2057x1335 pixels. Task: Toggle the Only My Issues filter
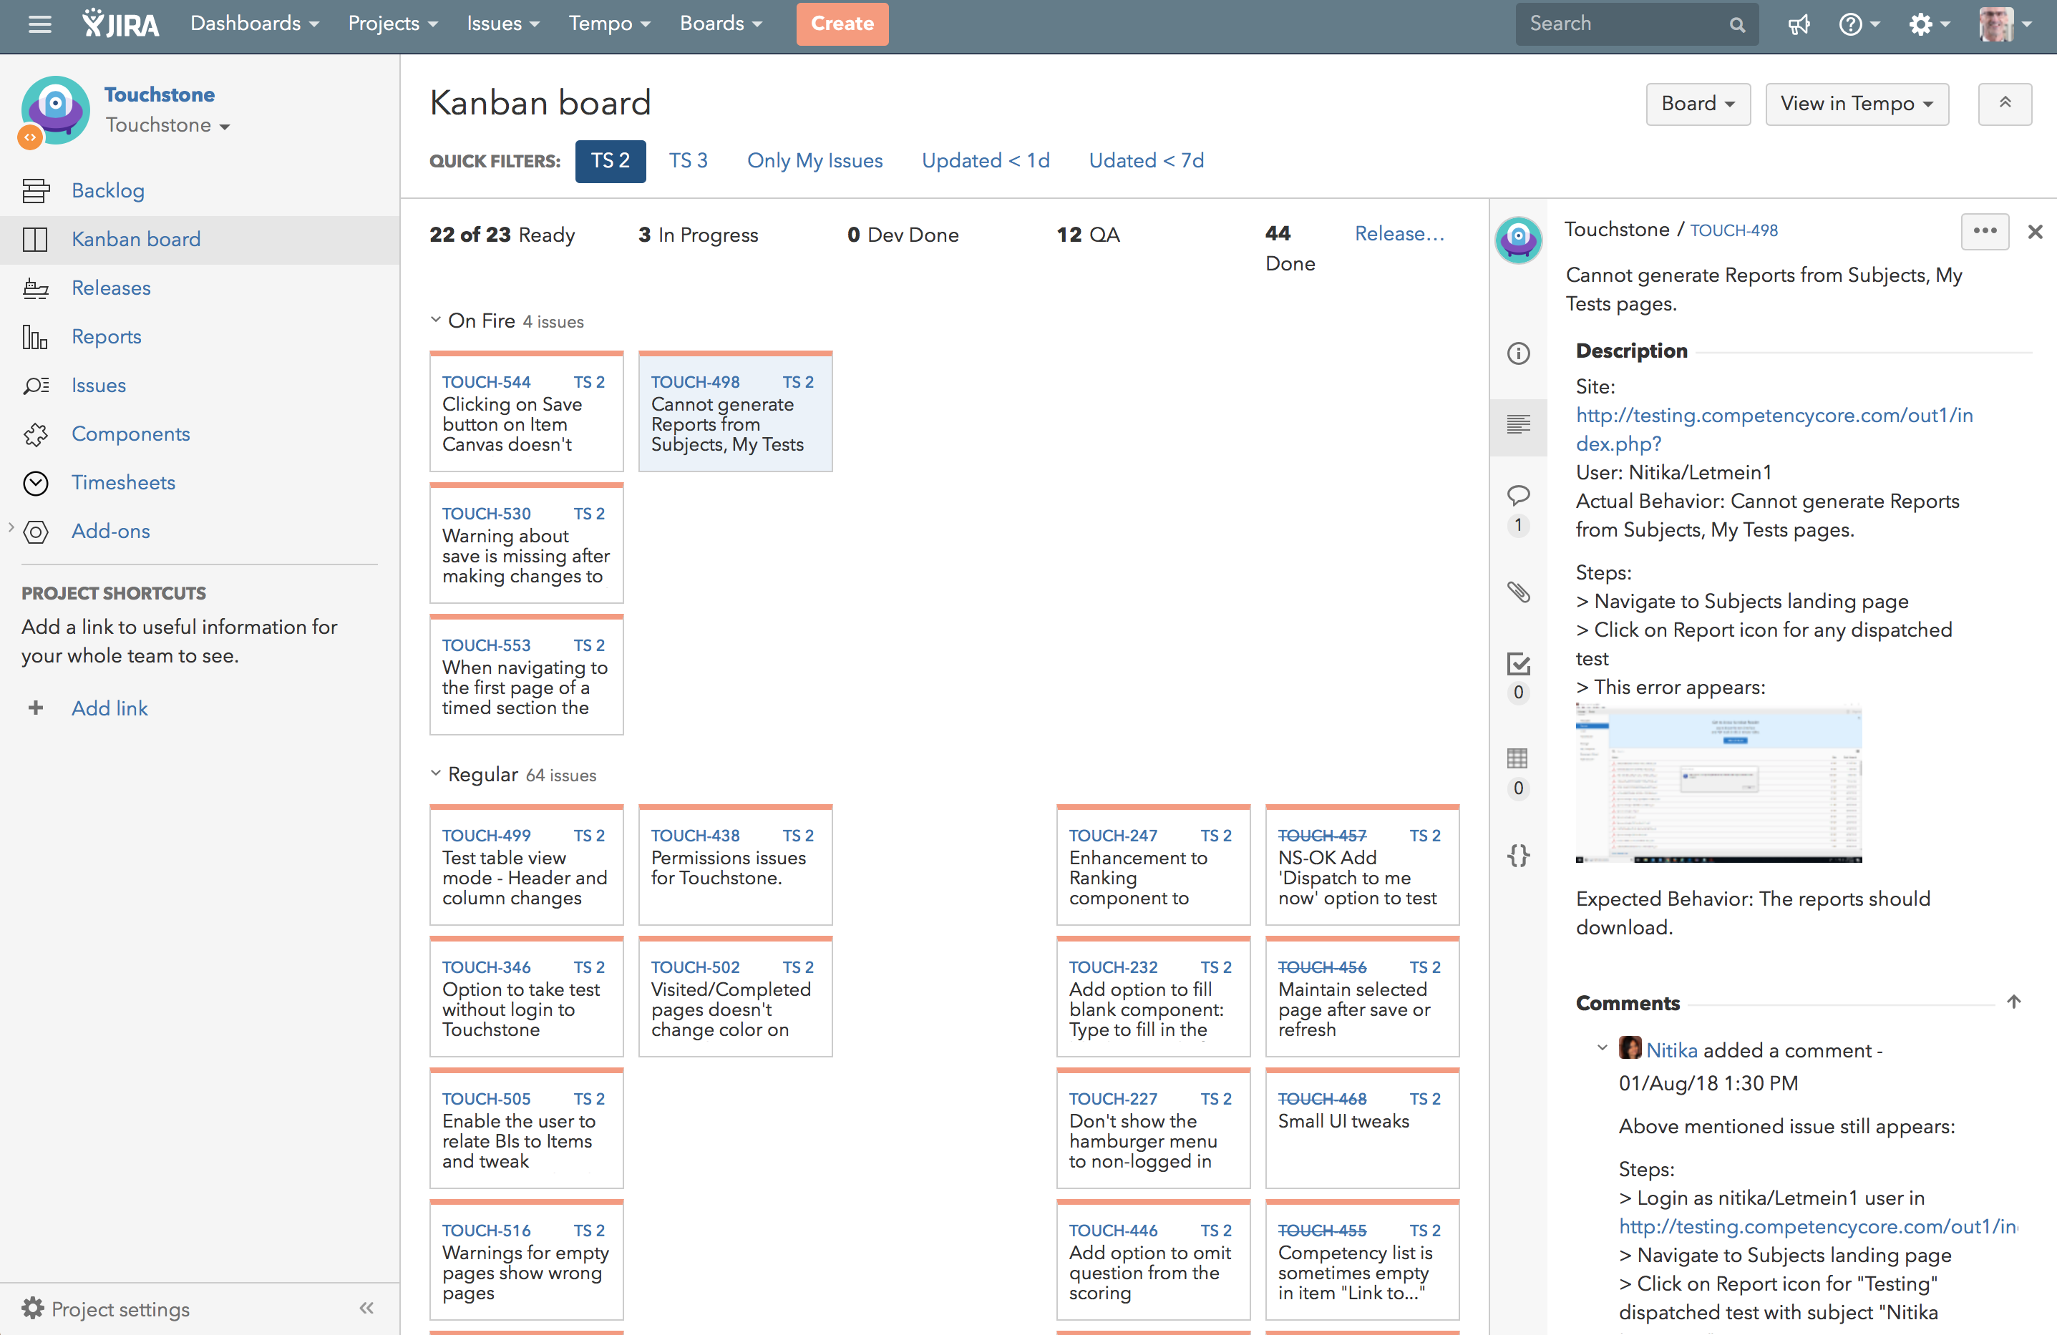pos(814,161)
